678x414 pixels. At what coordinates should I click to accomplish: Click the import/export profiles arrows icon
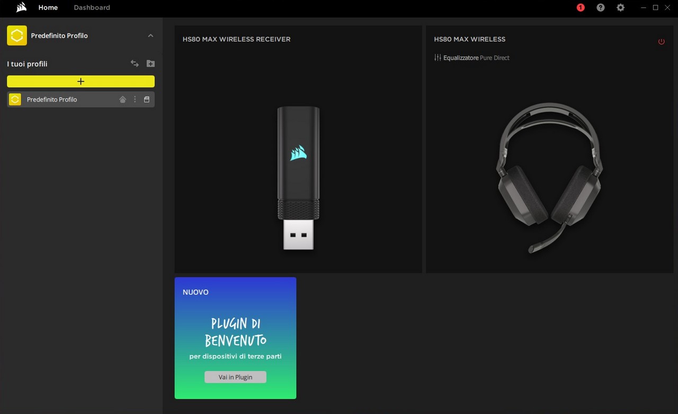pyautogui.click(x=135, y=64)
